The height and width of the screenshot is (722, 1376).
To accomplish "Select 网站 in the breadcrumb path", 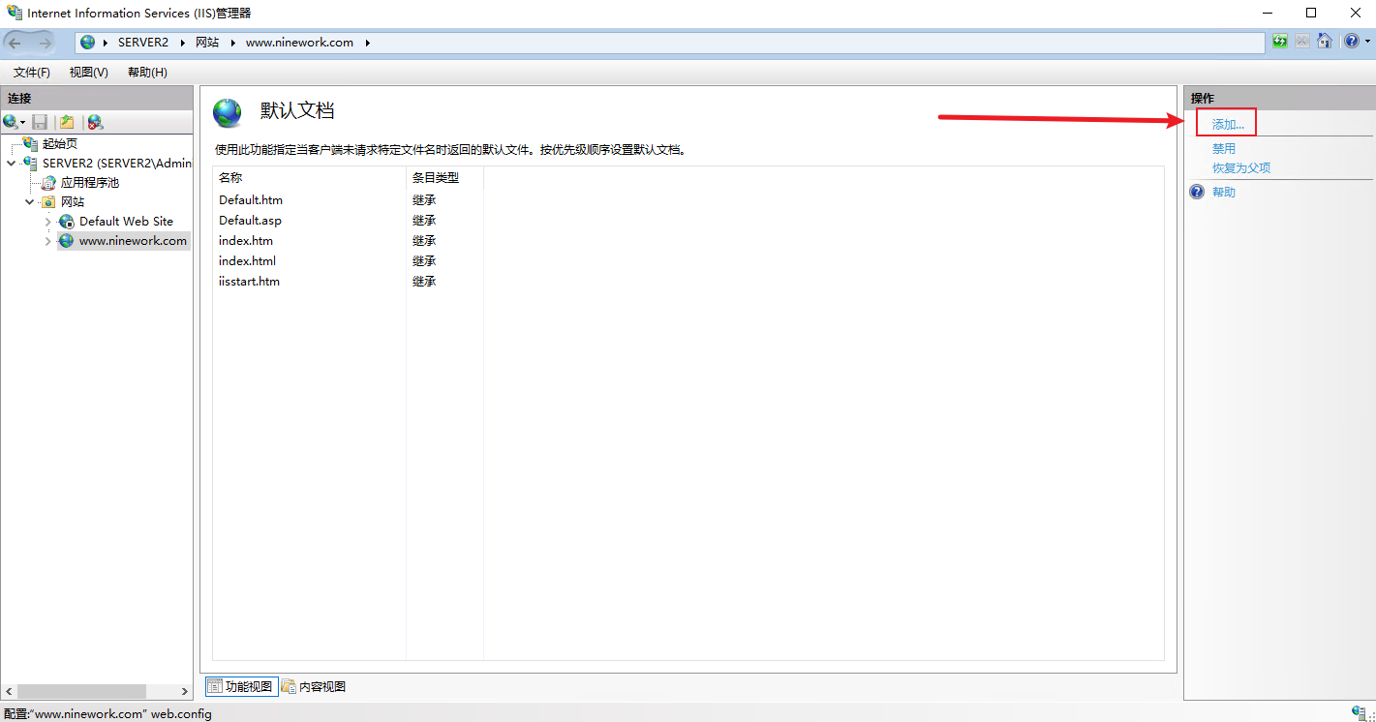I will coord(207,43).
